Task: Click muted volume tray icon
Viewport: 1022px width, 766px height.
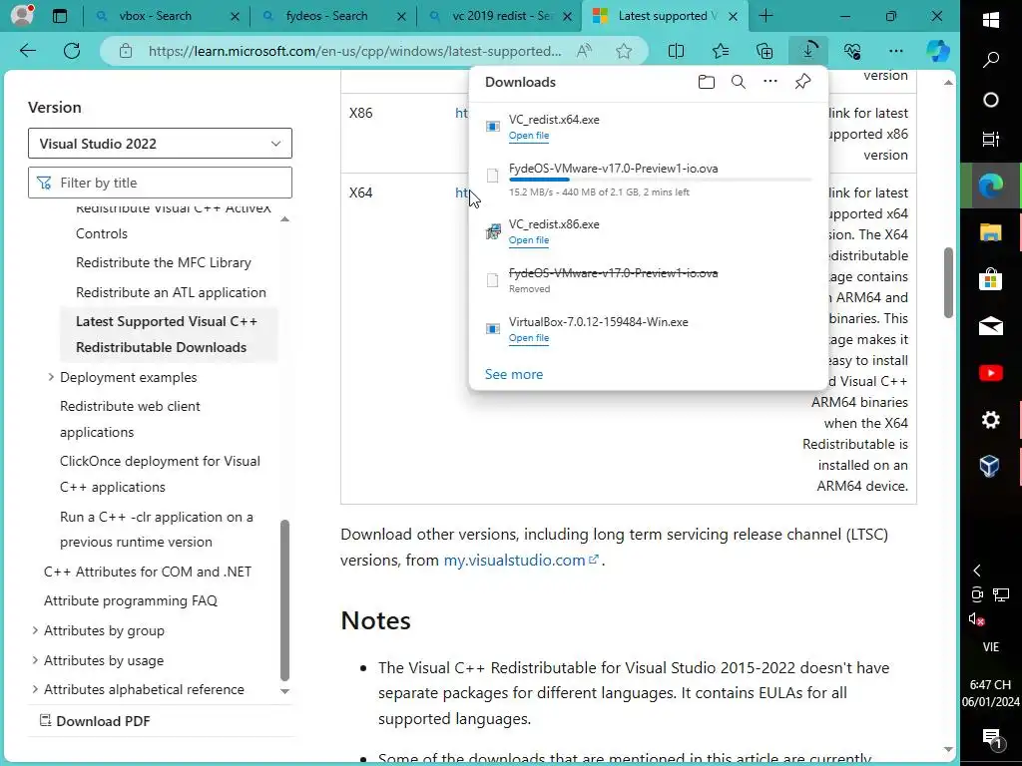Action: [976, 618]
